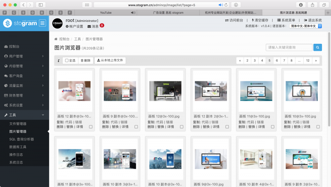Click the search magnifier button
Image resolution: width=331 pixels, height=187 pixels.
pyautogui.click(x=317, y=47)
